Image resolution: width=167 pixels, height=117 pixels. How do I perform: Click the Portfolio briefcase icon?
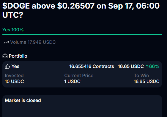click(5, 56)
